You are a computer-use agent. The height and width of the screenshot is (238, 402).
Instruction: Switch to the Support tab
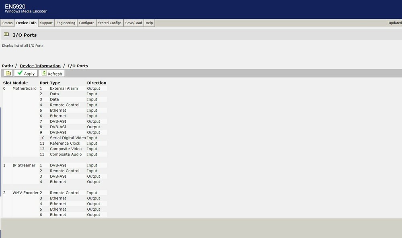[46, 23]
